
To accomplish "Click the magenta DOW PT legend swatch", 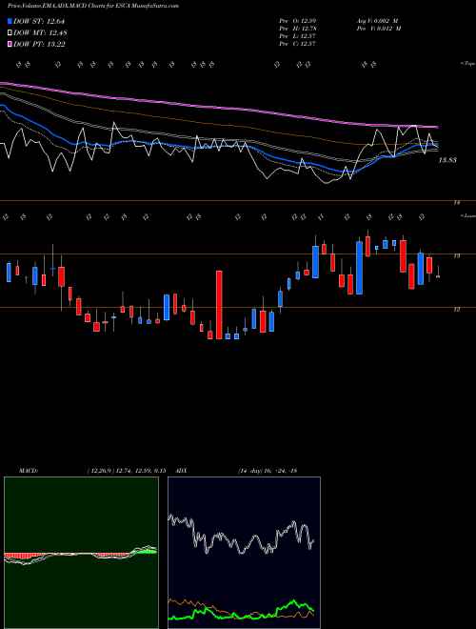I will click(10, 45).
